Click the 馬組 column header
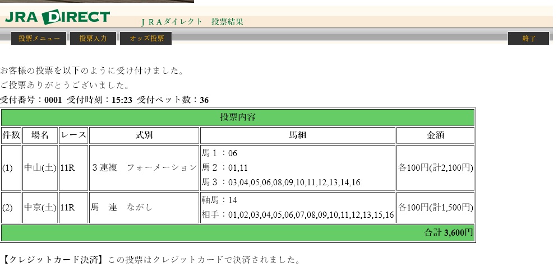 (x=297, y=135)
